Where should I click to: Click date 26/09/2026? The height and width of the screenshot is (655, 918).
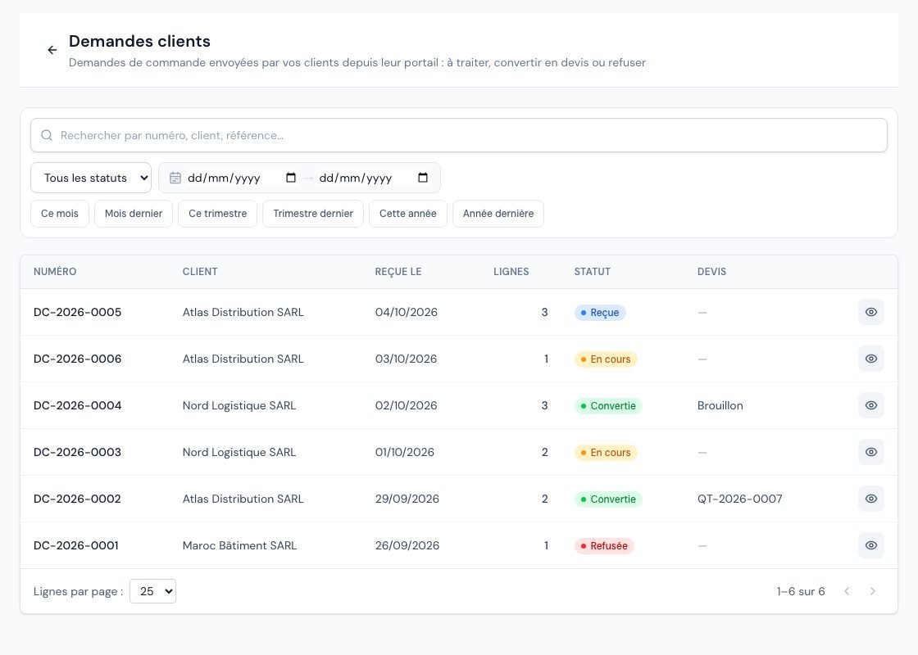click(x=407, y=545)
